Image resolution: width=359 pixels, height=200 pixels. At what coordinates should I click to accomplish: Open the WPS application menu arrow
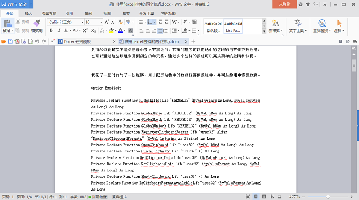31,4
